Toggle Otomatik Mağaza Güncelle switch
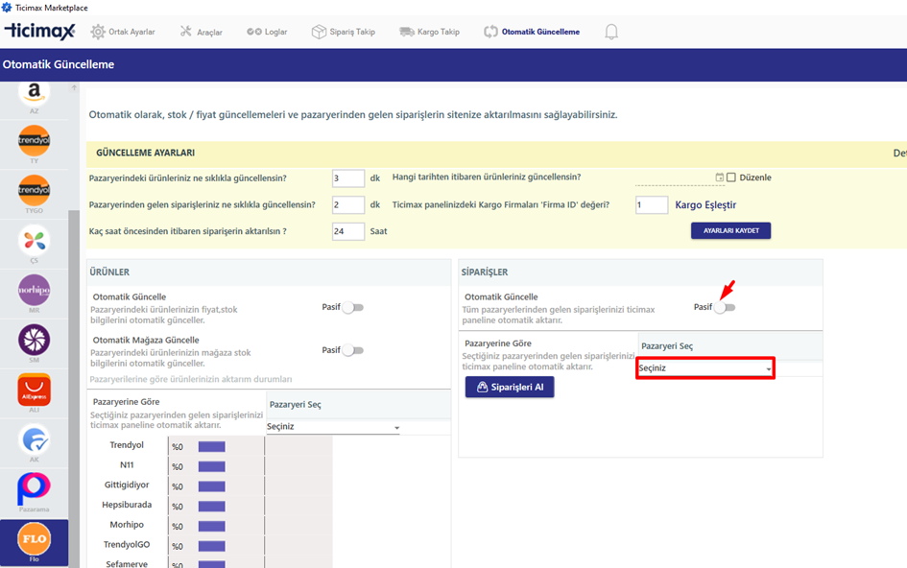 click(353, 350)
